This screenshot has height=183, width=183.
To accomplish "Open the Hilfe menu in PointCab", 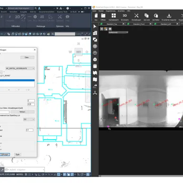I will pyautogui.click(x=129, y=11).
